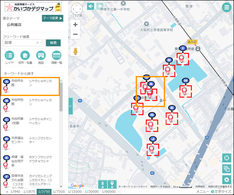Open the メニュー link at bottom
234x195 pixels.
click(x=203, y=192)
